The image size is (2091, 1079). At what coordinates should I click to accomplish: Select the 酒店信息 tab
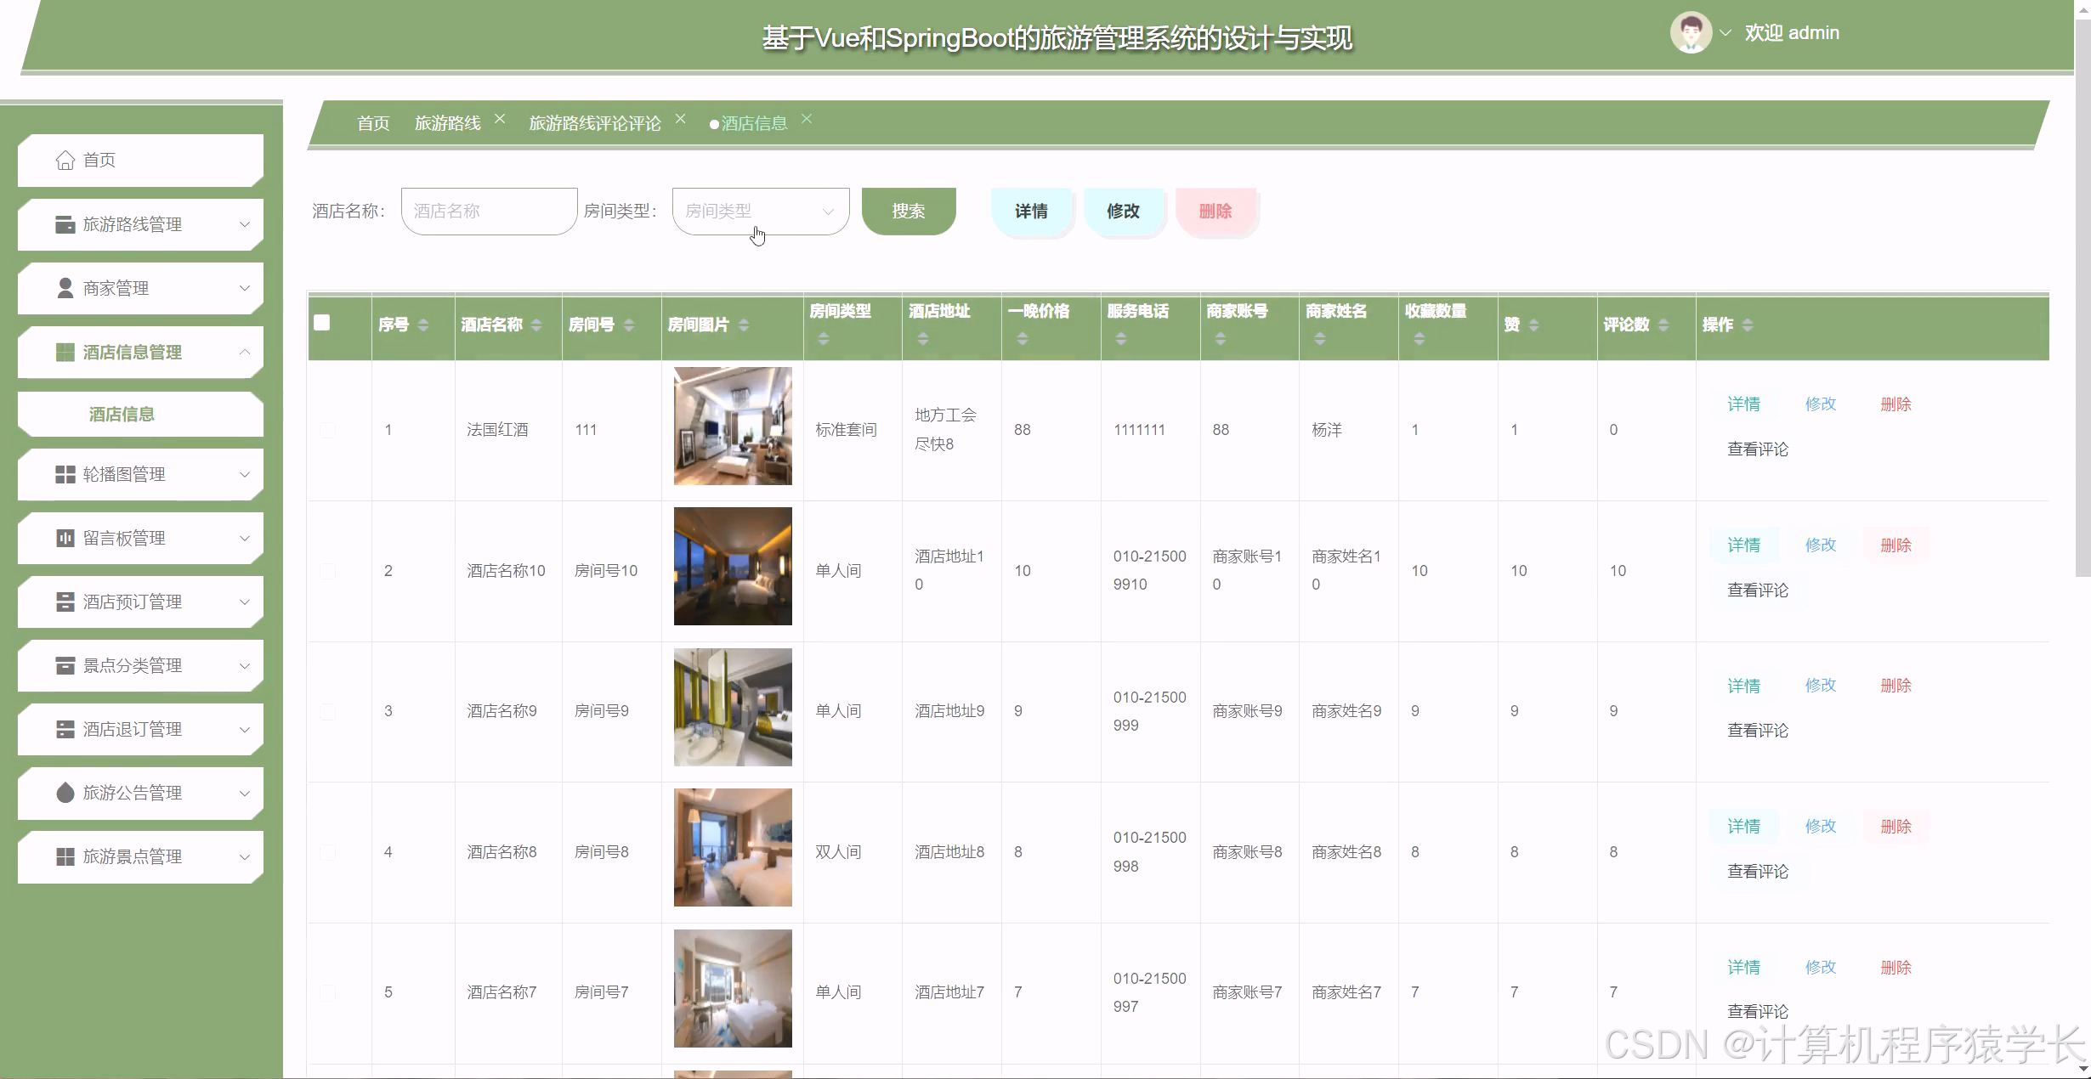[754, 123]
